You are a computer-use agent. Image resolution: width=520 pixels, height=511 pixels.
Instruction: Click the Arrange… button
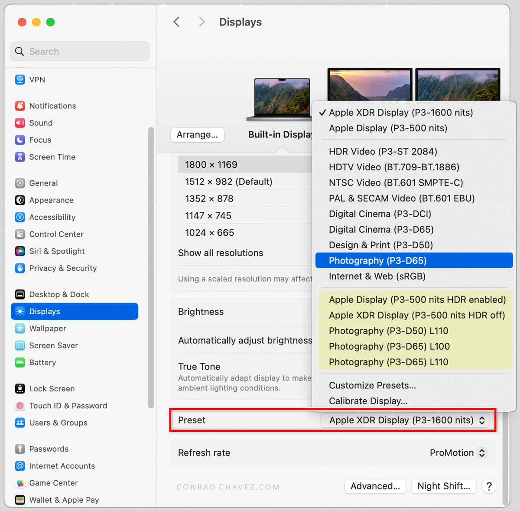click(197, 135)
